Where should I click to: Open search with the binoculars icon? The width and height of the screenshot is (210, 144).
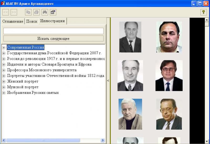pos(45,12)
